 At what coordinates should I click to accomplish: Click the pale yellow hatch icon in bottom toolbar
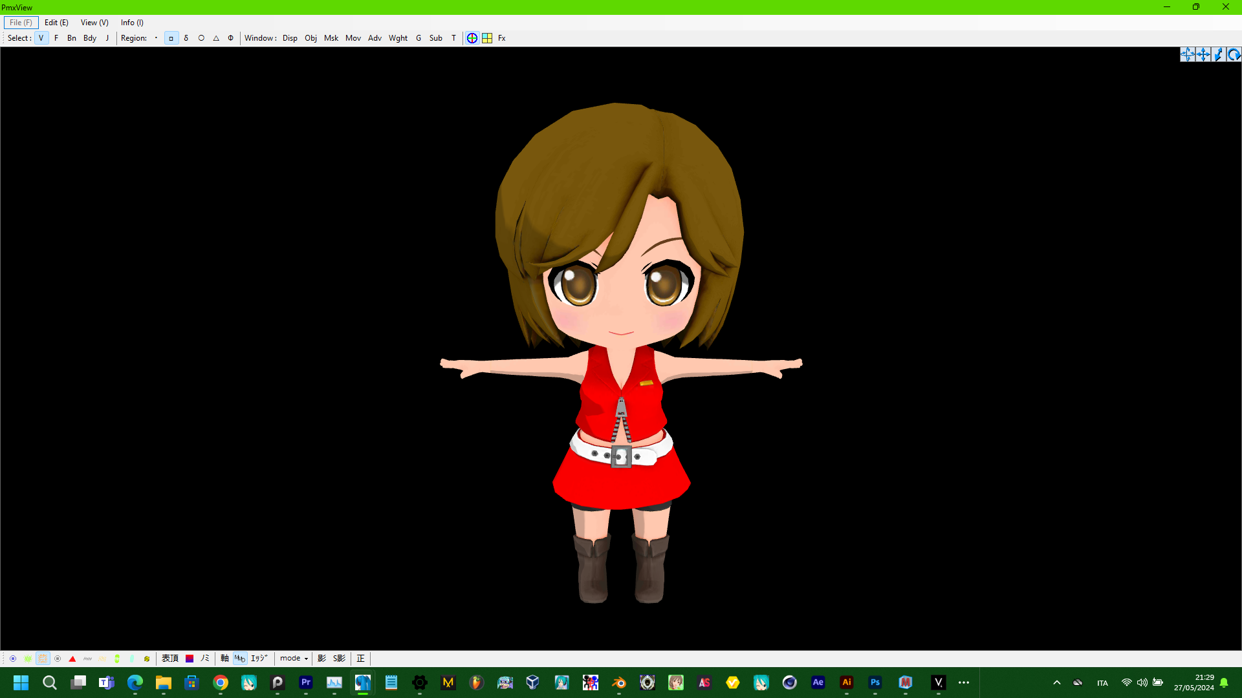point(102,659)
